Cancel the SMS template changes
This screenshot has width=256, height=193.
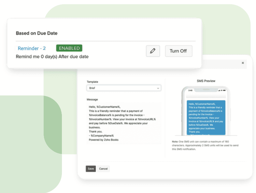[x=103, y=169]
